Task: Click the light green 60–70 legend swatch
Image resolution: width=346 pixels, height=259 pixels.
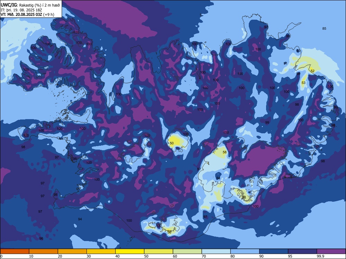Action: coord(187,251)
